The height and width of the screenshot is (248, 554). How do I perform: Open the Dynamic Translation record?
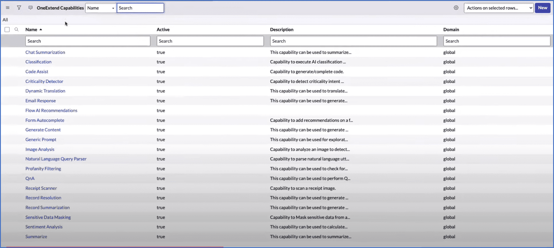[x=45, y=91]
